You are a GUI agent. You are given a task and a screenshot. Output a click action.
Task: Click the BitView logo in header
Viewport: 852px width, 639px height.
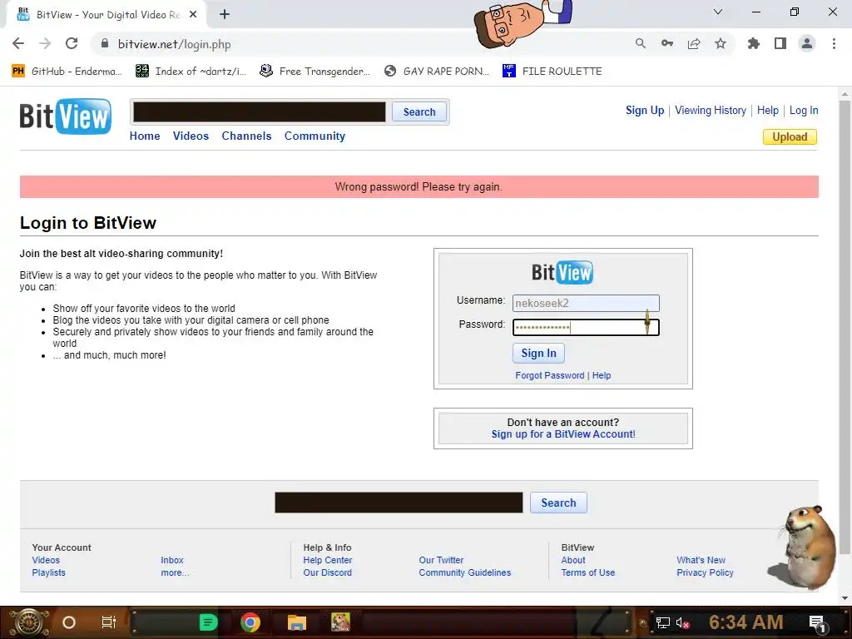pyautogui.click(x=66, y=116)
